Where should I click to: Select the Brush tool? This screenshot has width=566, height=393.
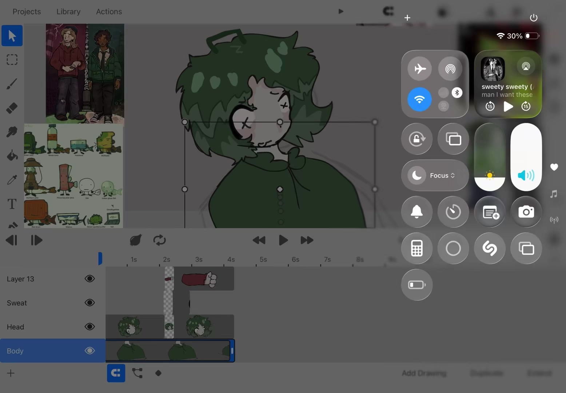12,84
